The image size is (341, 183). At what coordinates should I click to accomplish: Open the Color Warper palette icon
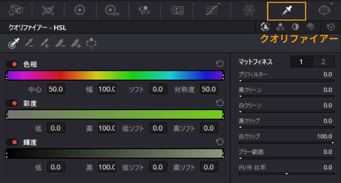(x=249, y=10)
